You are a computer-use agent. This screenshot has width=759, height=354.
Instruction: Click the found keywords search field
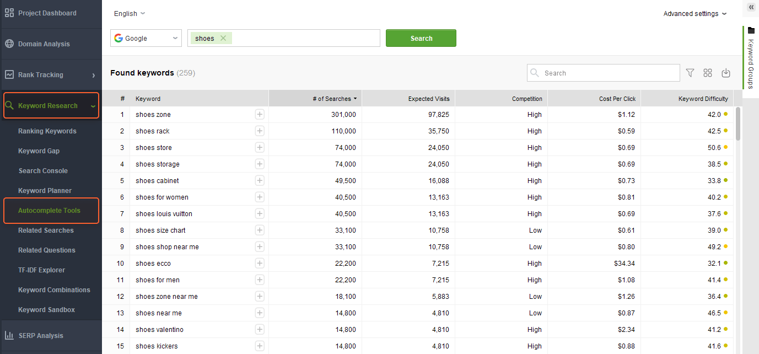tap(604, 73)
